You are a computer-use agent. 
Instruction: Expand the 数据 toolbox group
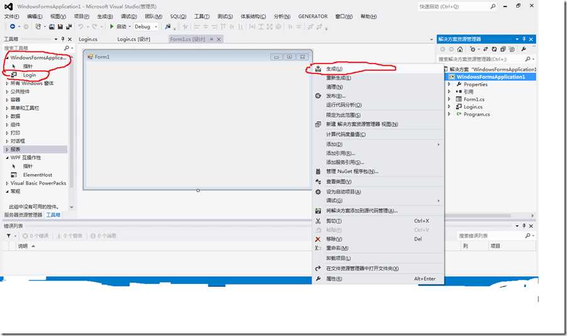(7, 116)
